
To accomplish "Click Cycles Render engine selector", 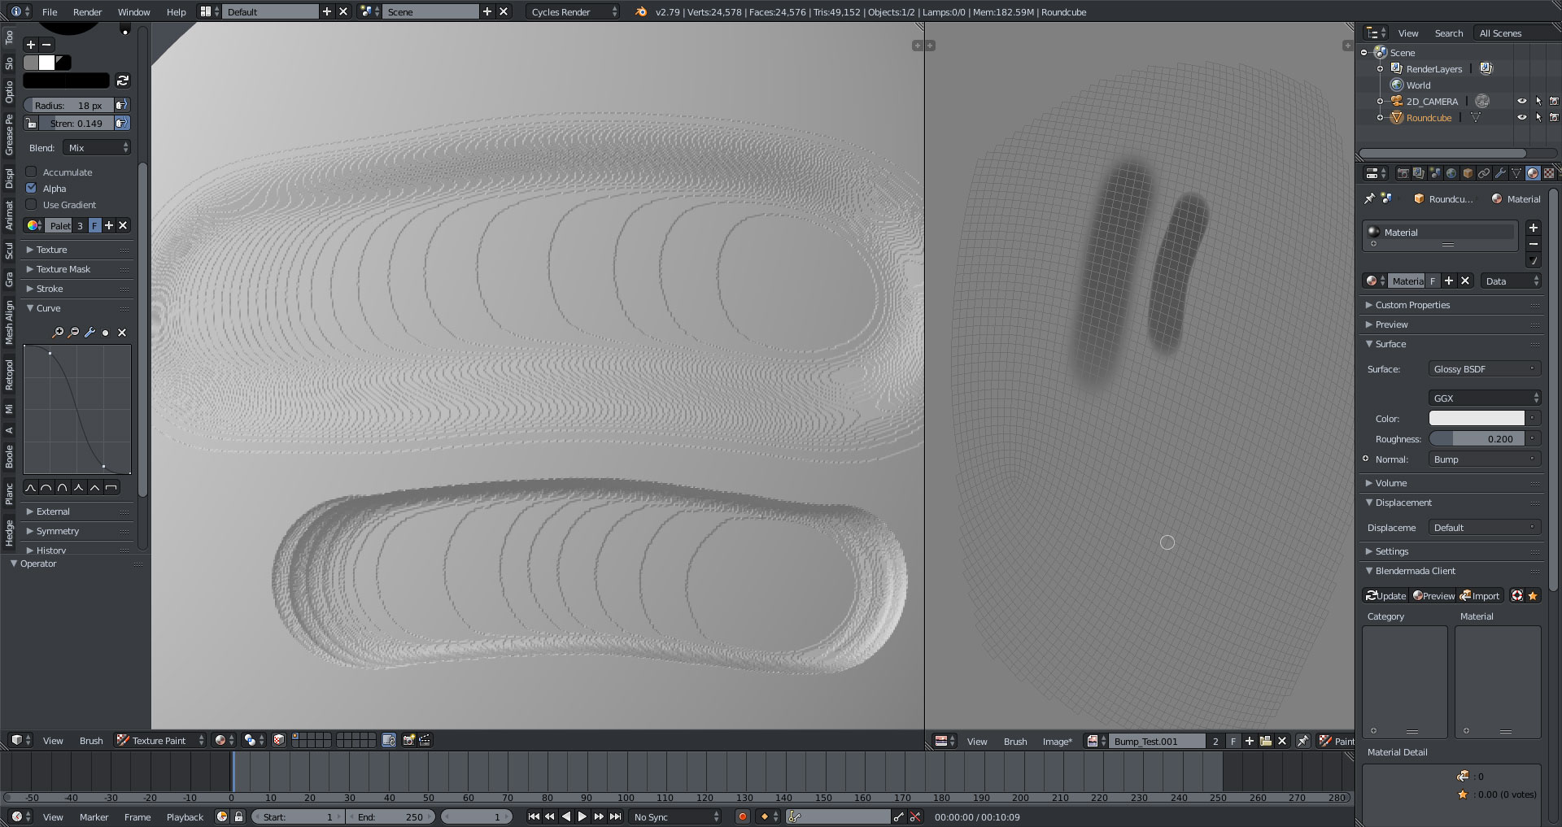I will tap(574, 12).
